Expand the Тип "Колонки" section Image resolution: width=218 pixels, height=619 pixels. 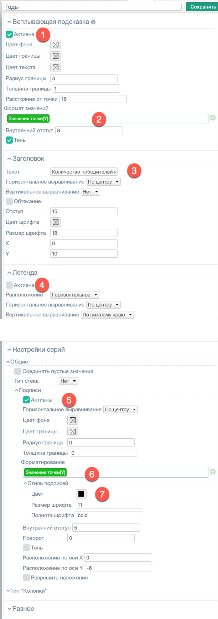tap(8, 591)
